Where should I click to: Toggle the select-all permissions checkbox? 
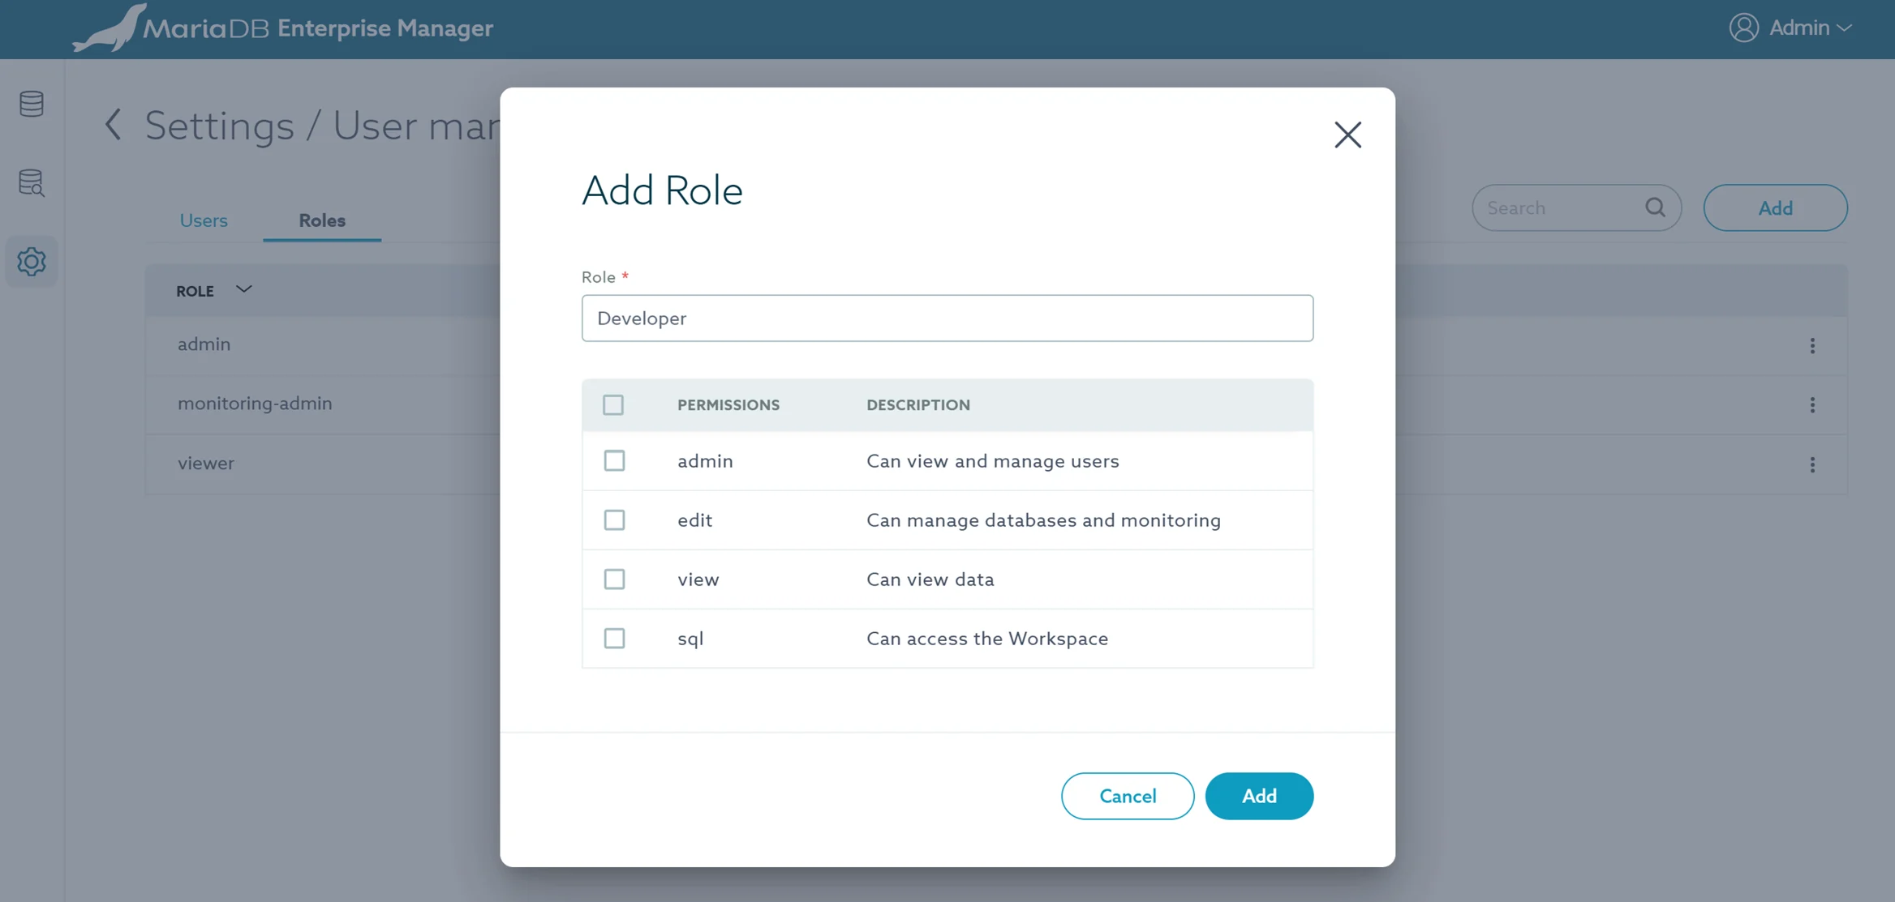(x=613, y=404)
